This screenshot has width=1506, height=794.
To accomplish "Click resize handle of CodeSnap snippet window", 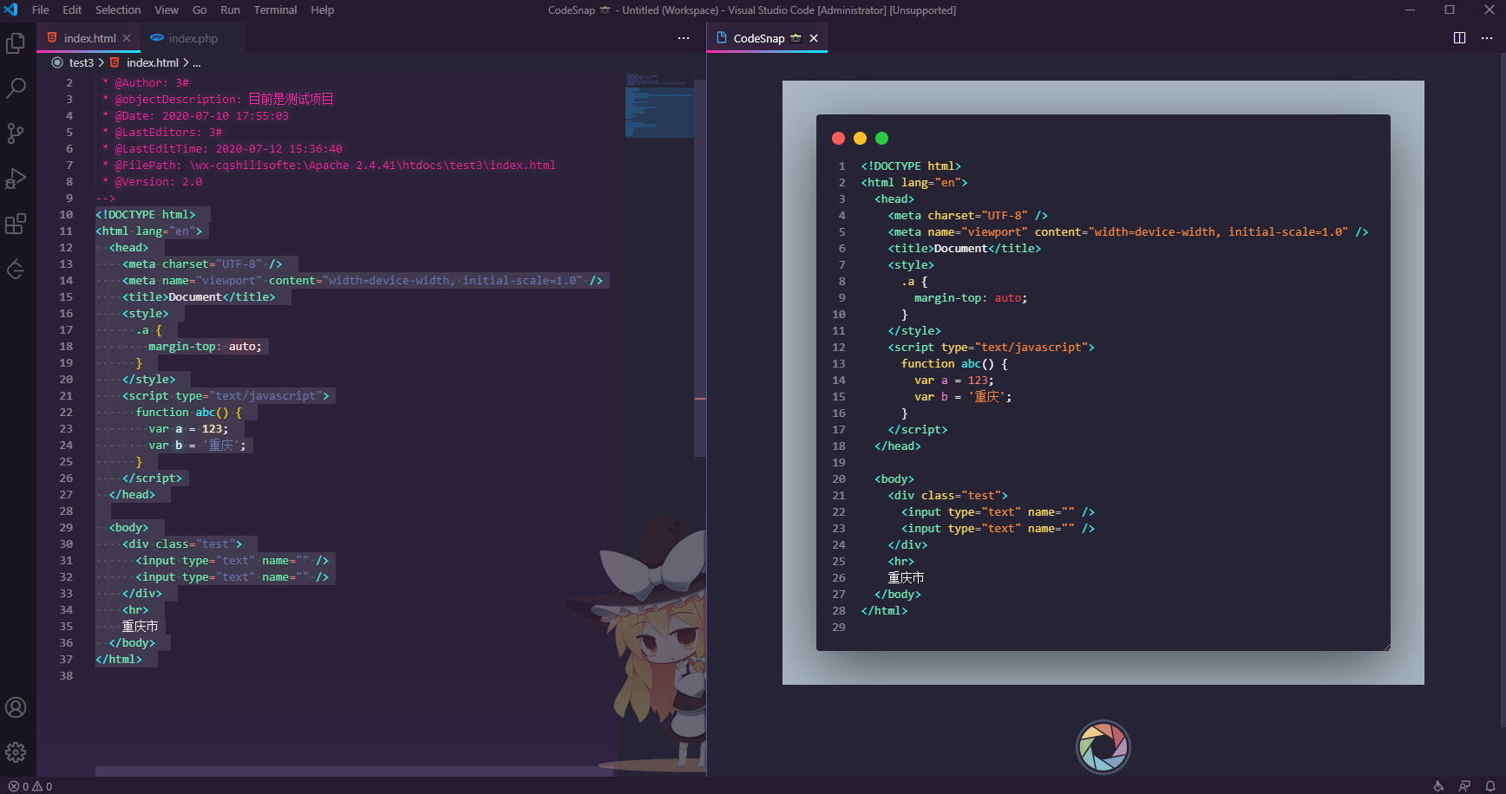I will pos(1386,647).
